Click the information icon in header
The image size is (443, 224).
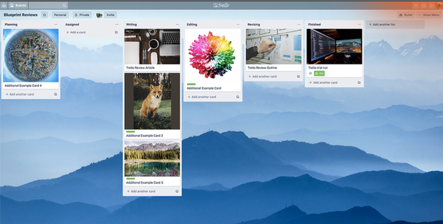[x=424, y=5]
